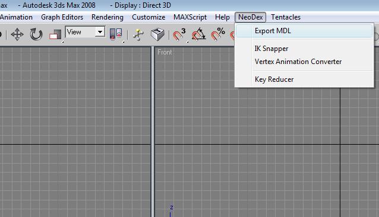
Task: Open the Graph Editors menu
Action: 62,17
